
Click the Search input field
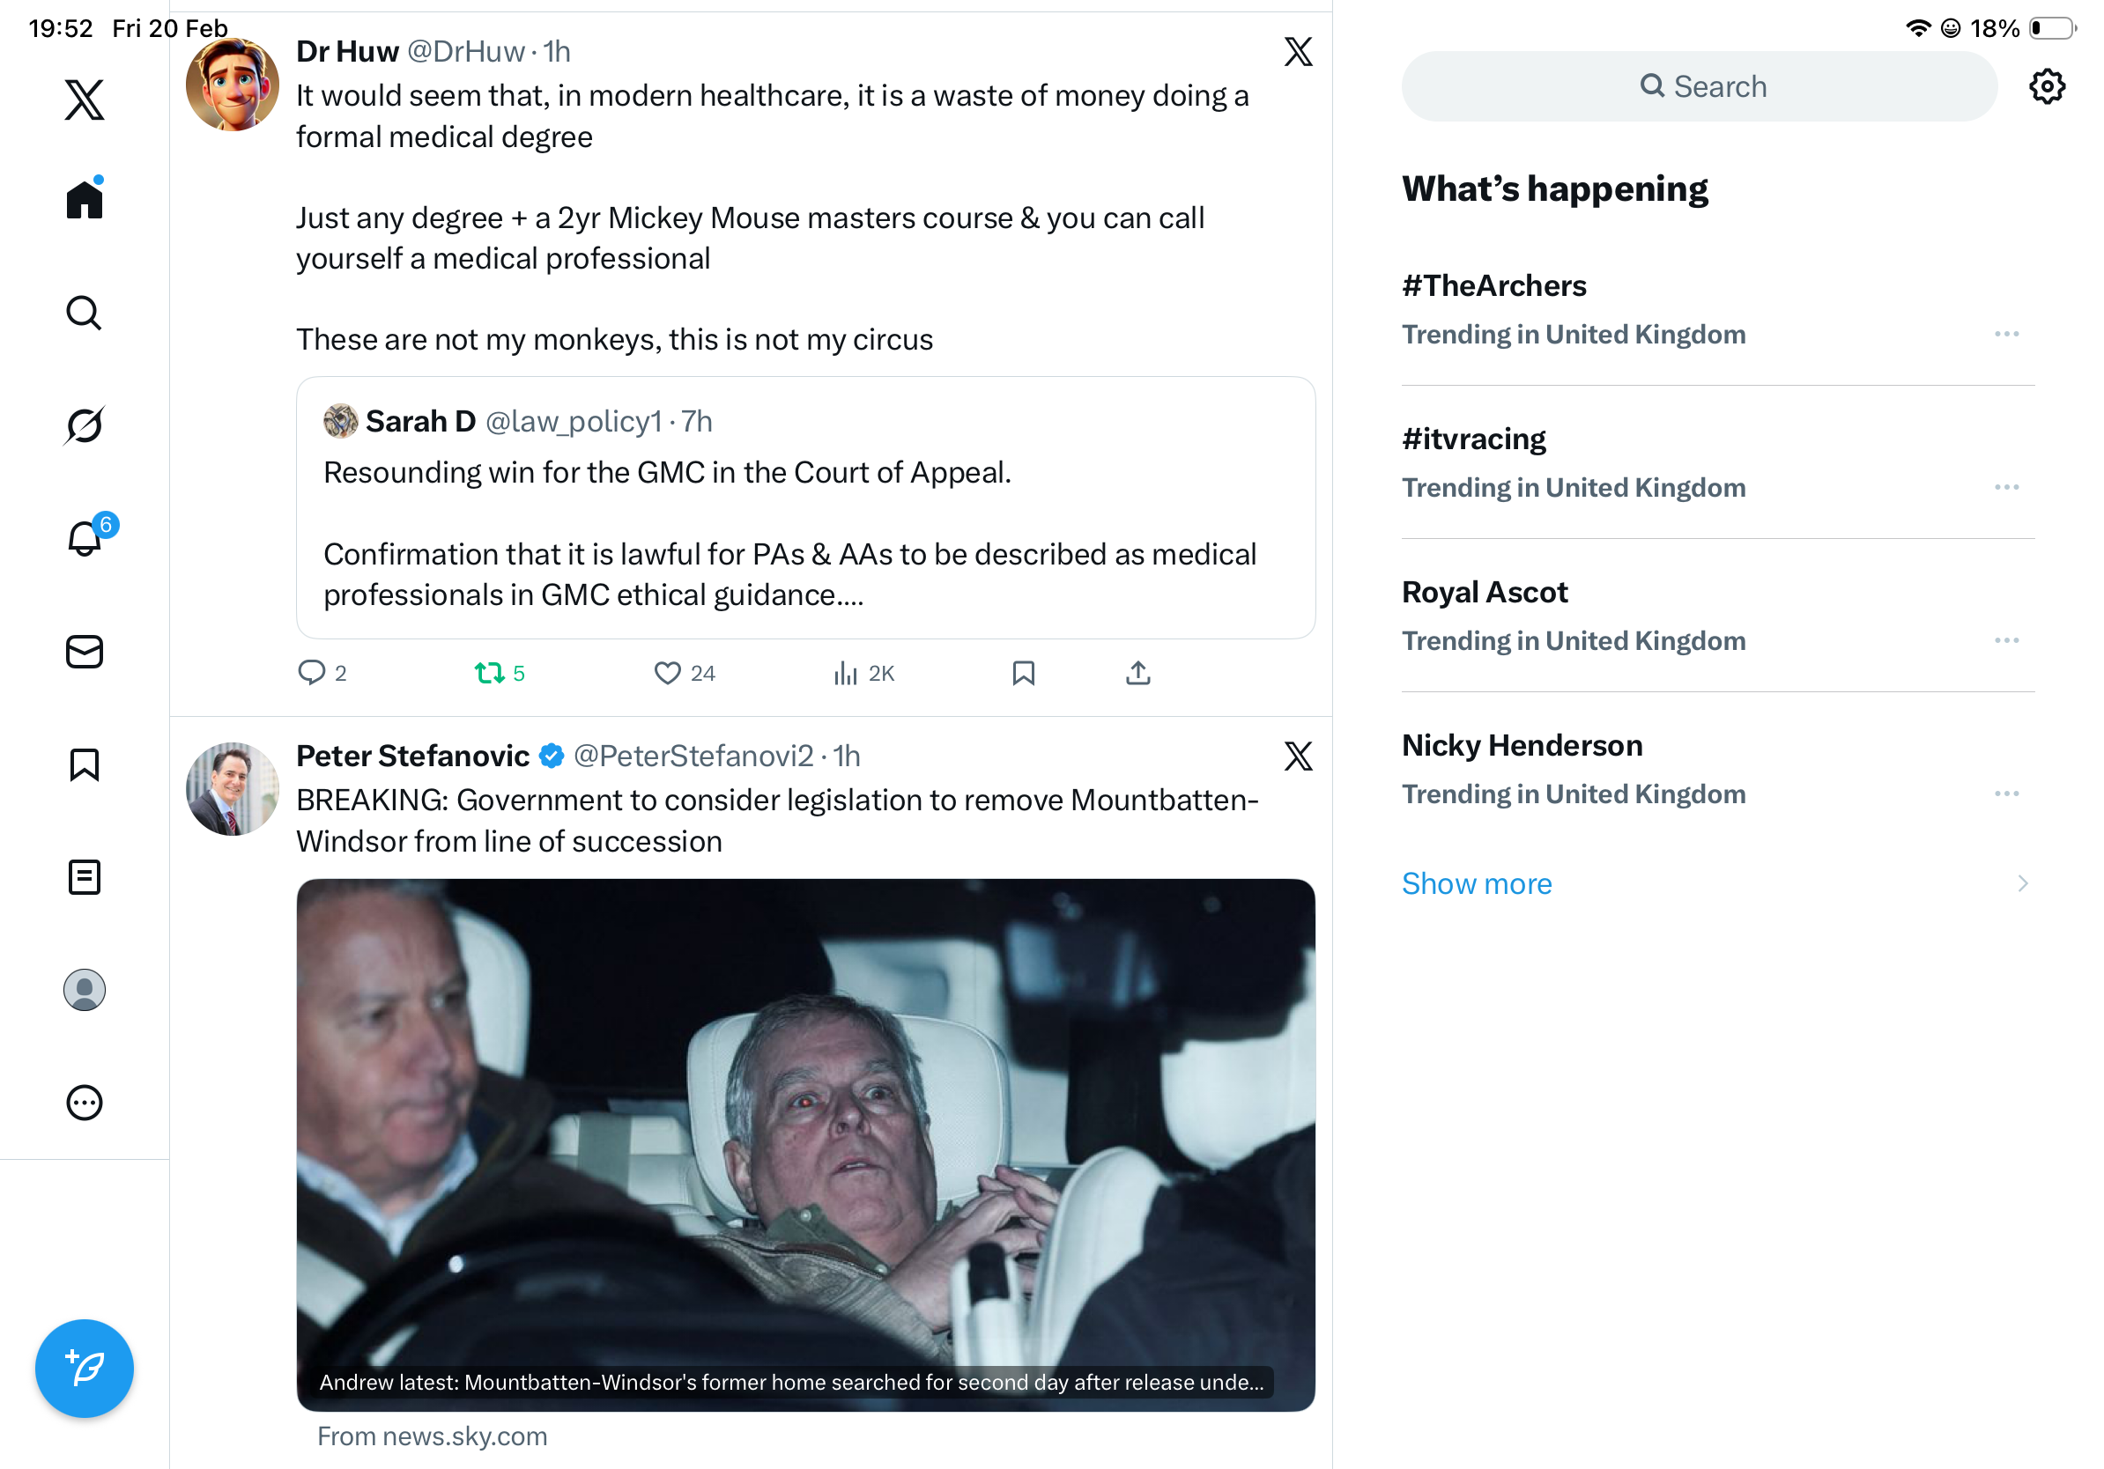pyautogui.click(x=1699, y=87)
